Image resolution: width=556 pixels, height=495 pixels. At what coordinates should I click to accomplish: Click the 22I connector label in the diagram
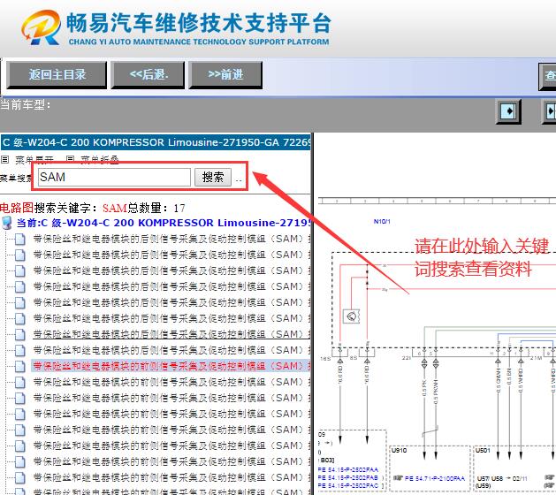coord(407,358)
